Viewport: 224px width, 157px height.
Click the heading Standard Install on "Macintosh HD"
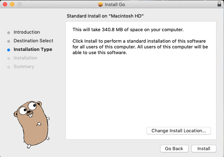coord(105,16)
